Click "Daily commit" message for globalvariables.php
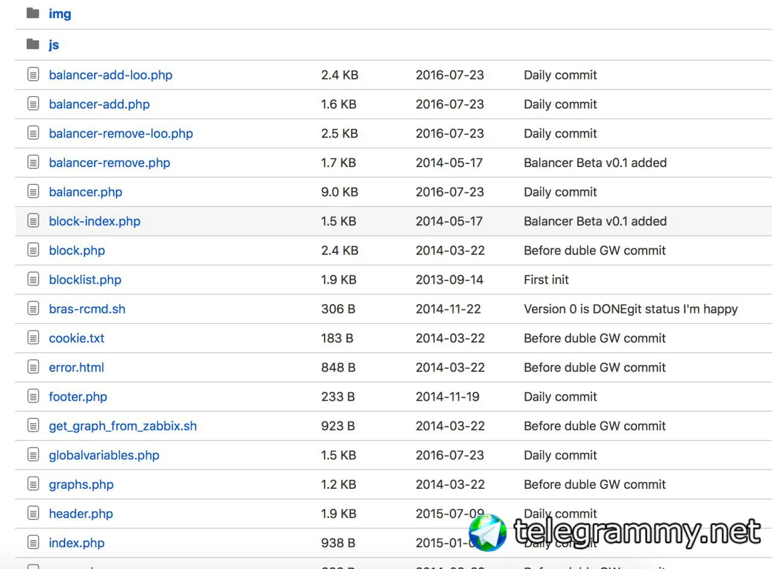The width and height of the screenshot is (772, 569). pyautogui.click(x=560, y=455)
